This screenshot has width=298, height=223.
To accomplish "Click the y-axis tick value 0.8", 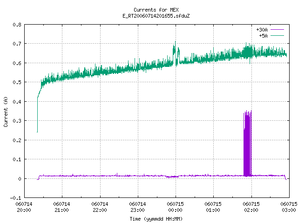I will pos(17,25).
